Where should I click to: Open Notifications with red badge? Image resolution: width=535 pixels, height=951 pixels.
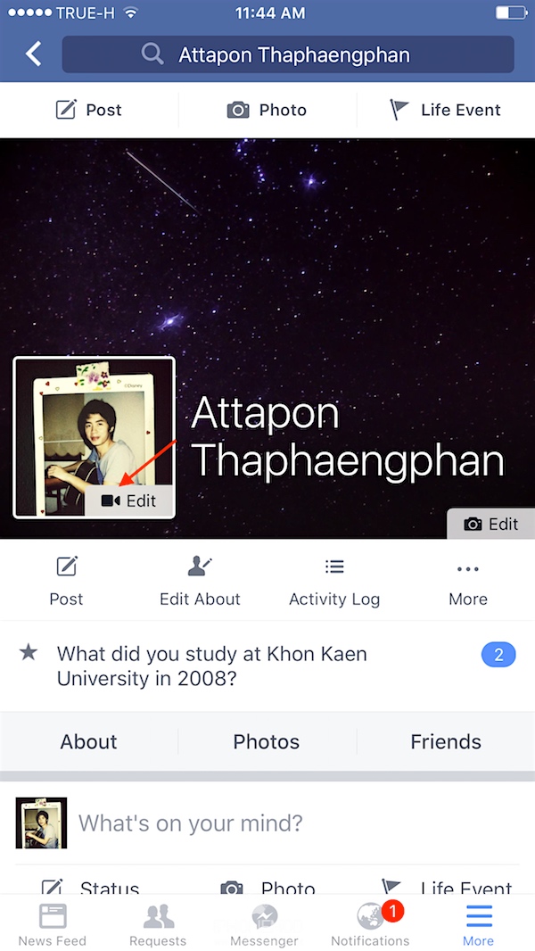(370, 924)
